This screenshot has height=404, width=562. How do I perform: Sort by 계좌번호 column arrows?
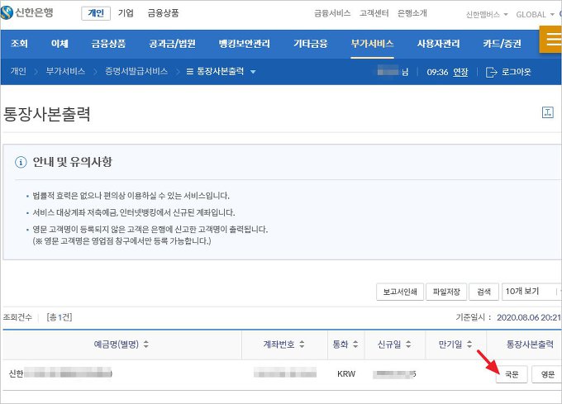pos(301,345)
